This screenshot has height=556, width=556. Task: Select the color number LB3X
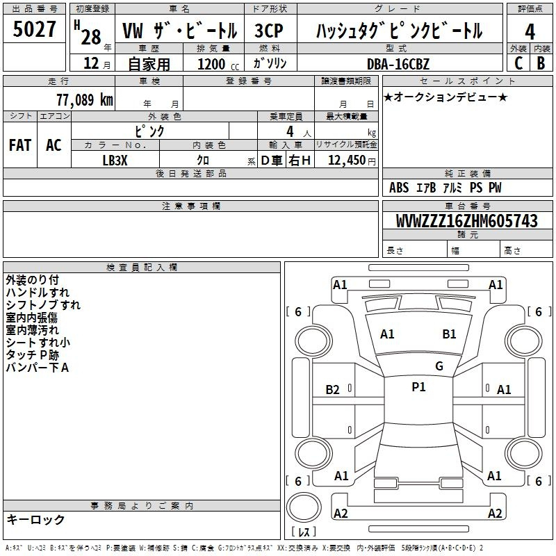115,159
